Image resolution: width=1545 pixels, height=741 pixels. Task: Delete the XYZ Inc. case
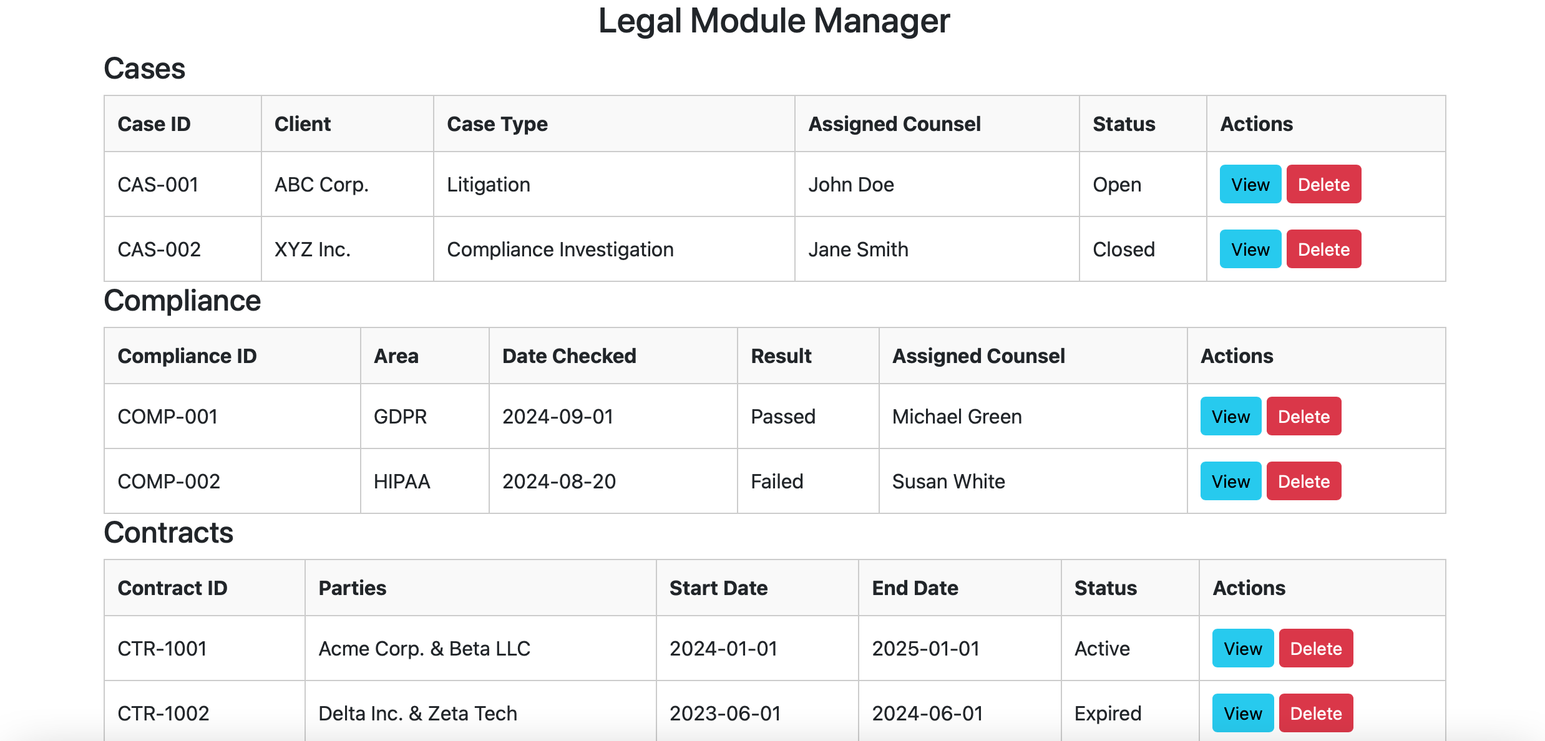tap(1323, 249)
